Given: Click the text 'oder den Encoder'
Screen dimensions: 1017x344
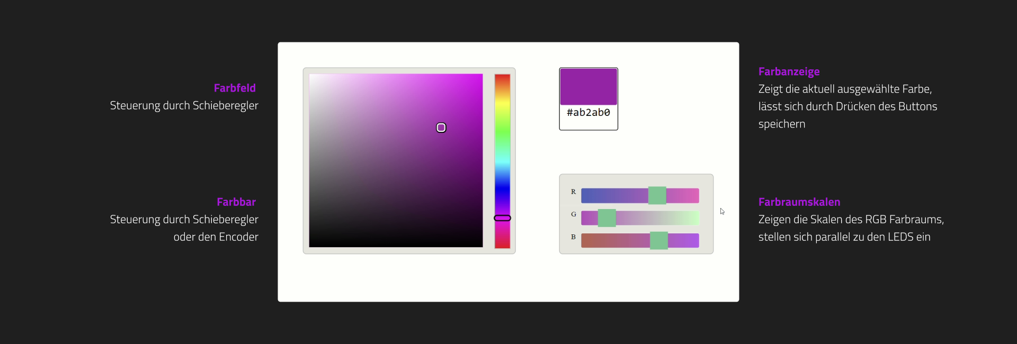Looking at the screenshot, I should coord(216,237).
